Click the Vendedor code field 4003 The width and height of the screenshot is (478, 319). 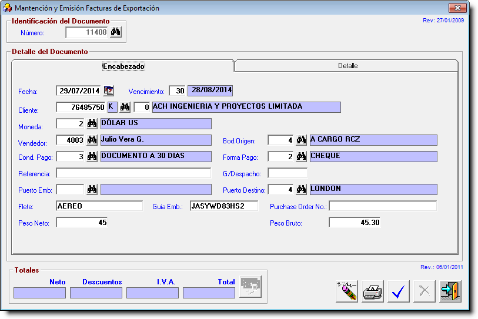pos(71,140)
